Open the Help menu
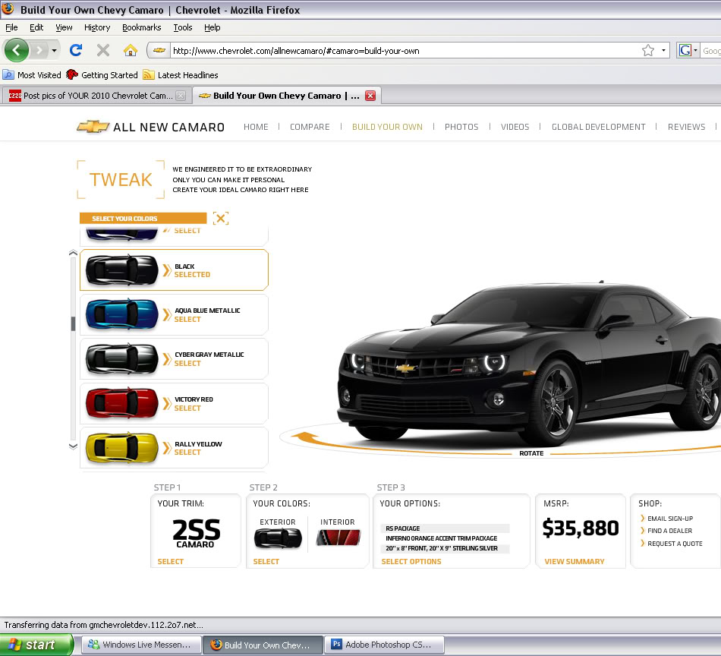Viewport: 721px width, 656px height. point(212,27)
